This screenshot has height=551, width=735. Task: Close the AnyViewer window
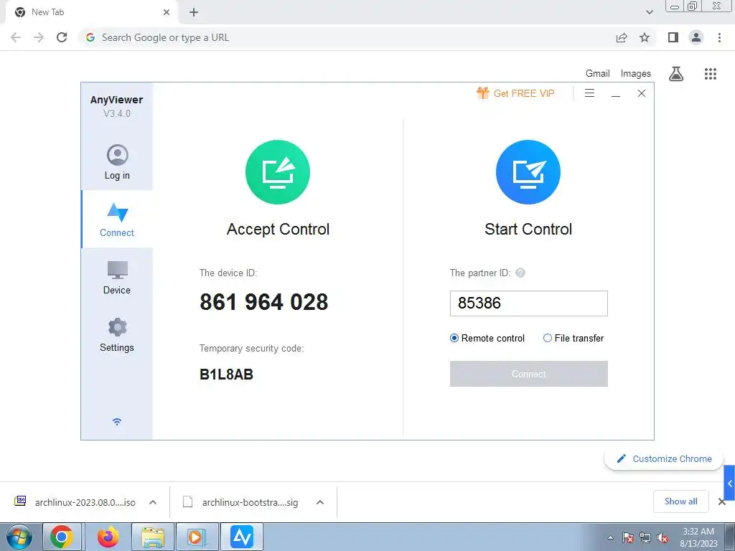pos(642,93)
